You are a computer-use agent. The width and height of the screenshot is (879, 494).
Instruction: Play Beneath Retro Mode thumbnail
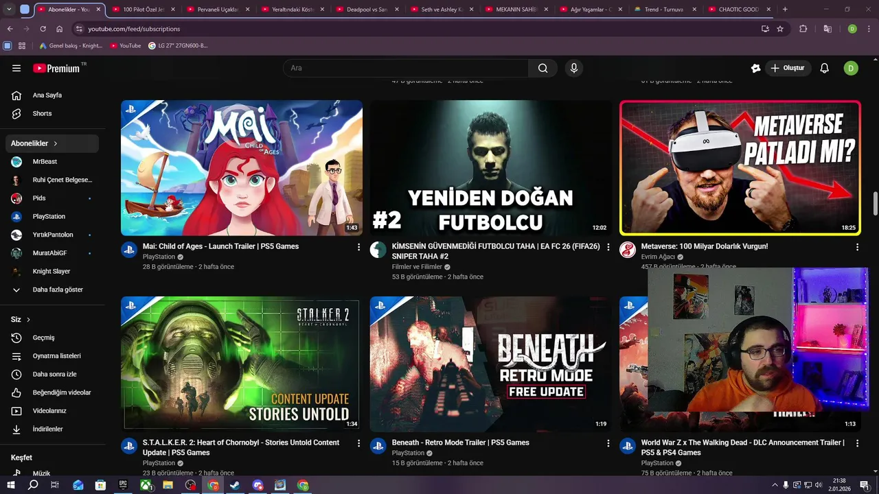491,364
